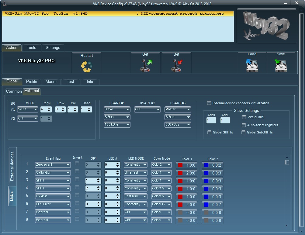Viewport: 305px width, 235px height.
Task: Switch to the Profile tab
Action: tap(31, 81)
